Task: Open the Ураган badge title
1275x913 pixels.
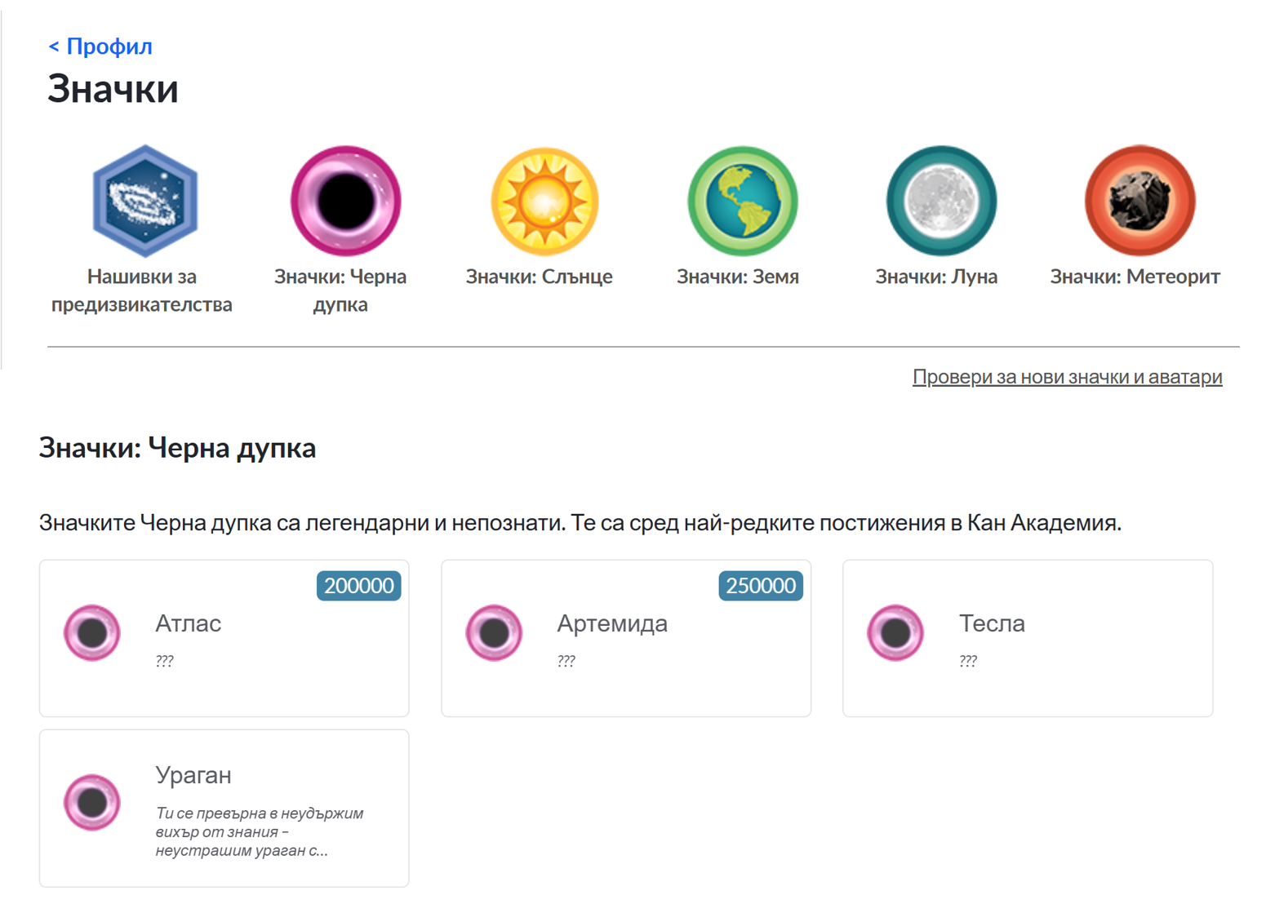Action: 193,775
